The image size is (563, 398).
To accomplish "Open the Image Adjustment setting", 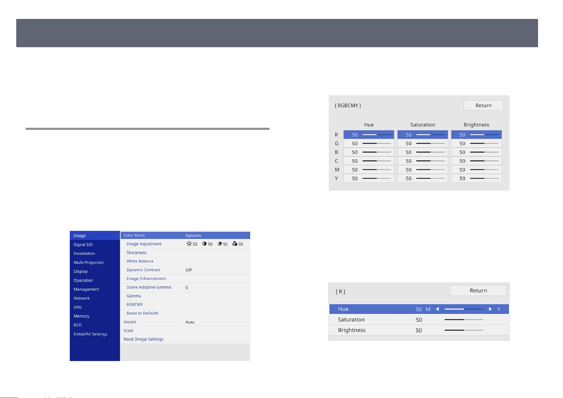I will (185, 244).
